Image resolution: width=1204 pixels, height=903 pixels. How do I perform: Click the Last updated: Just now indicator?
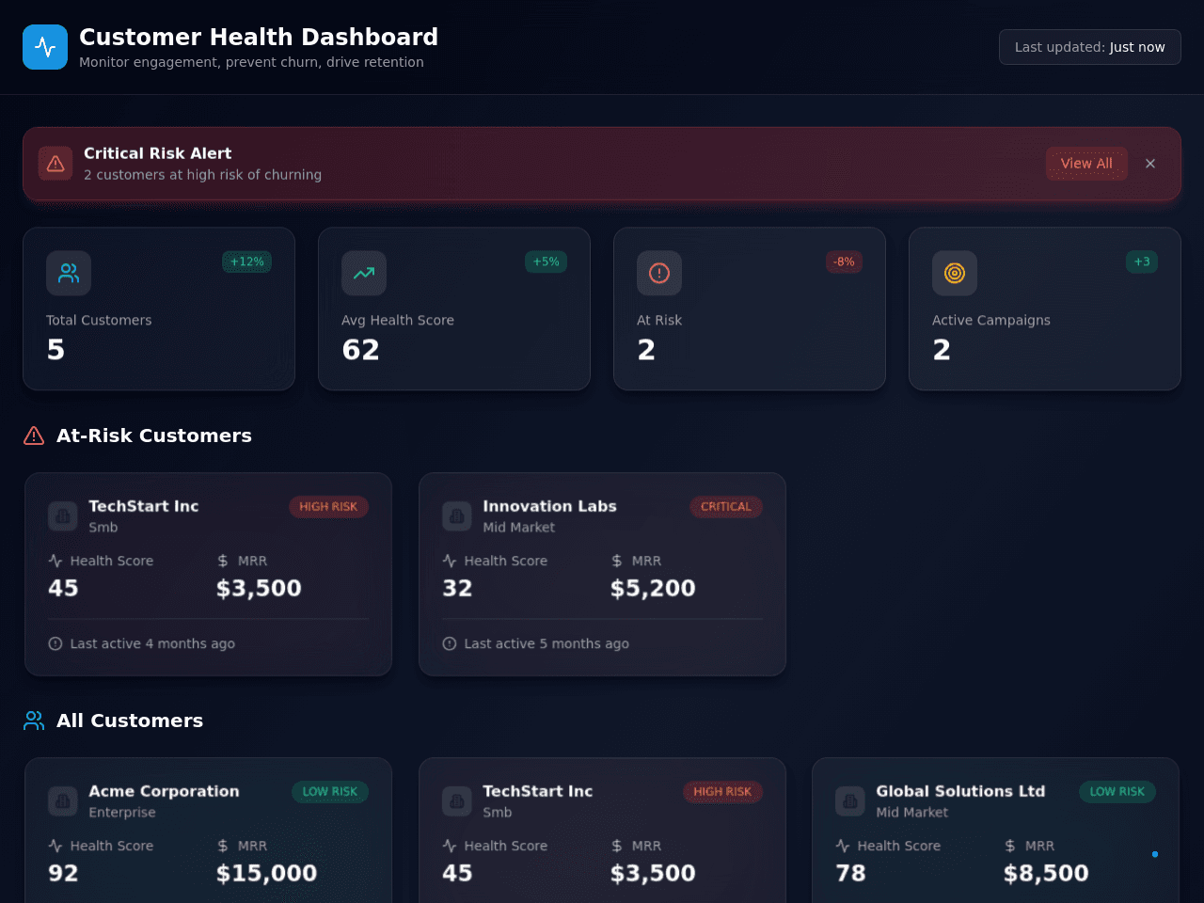coord(1089,47)
